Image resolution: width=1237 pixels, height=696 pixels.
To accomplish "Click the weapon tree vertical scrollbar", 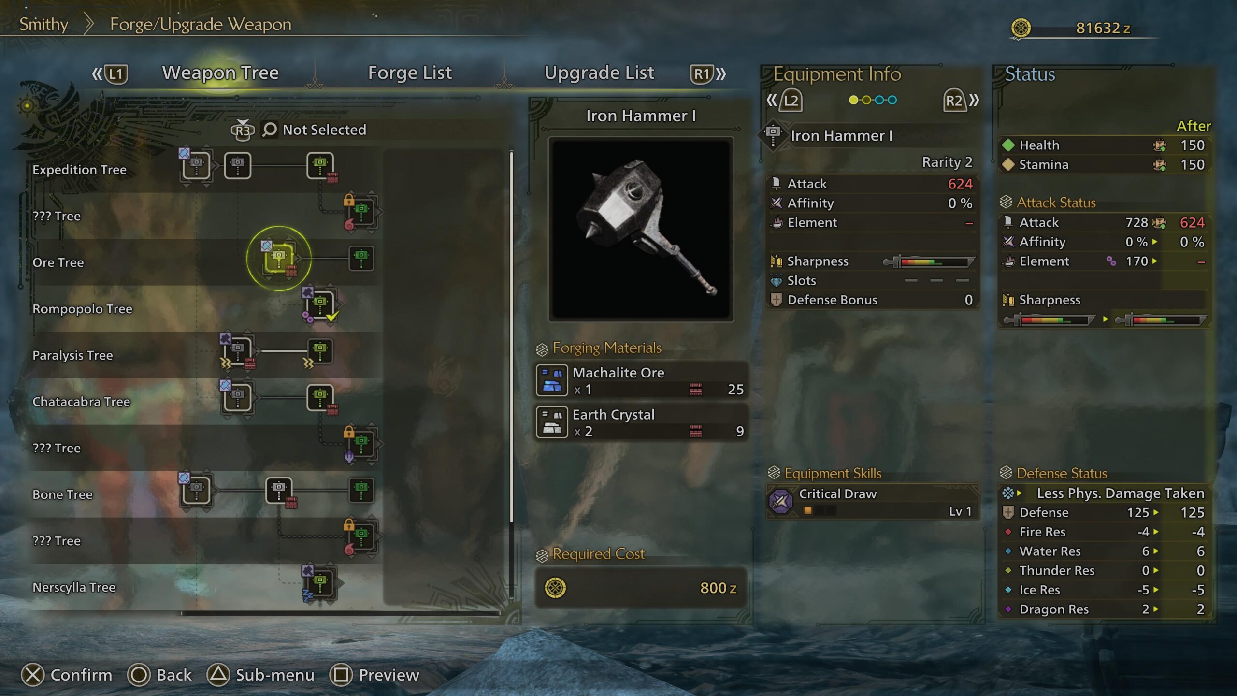I will [x=511, y=375].
